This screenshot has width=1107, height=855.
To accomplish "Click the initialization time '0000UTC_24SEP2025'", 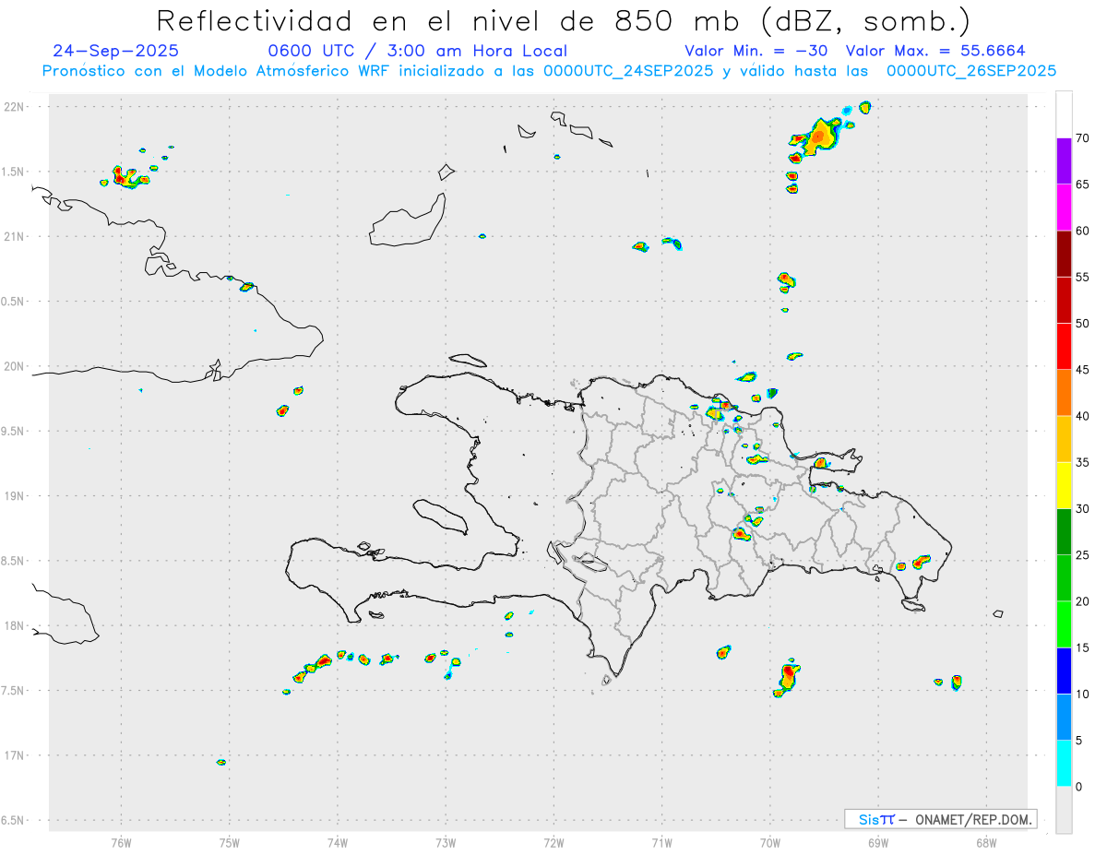I will 628,71.
